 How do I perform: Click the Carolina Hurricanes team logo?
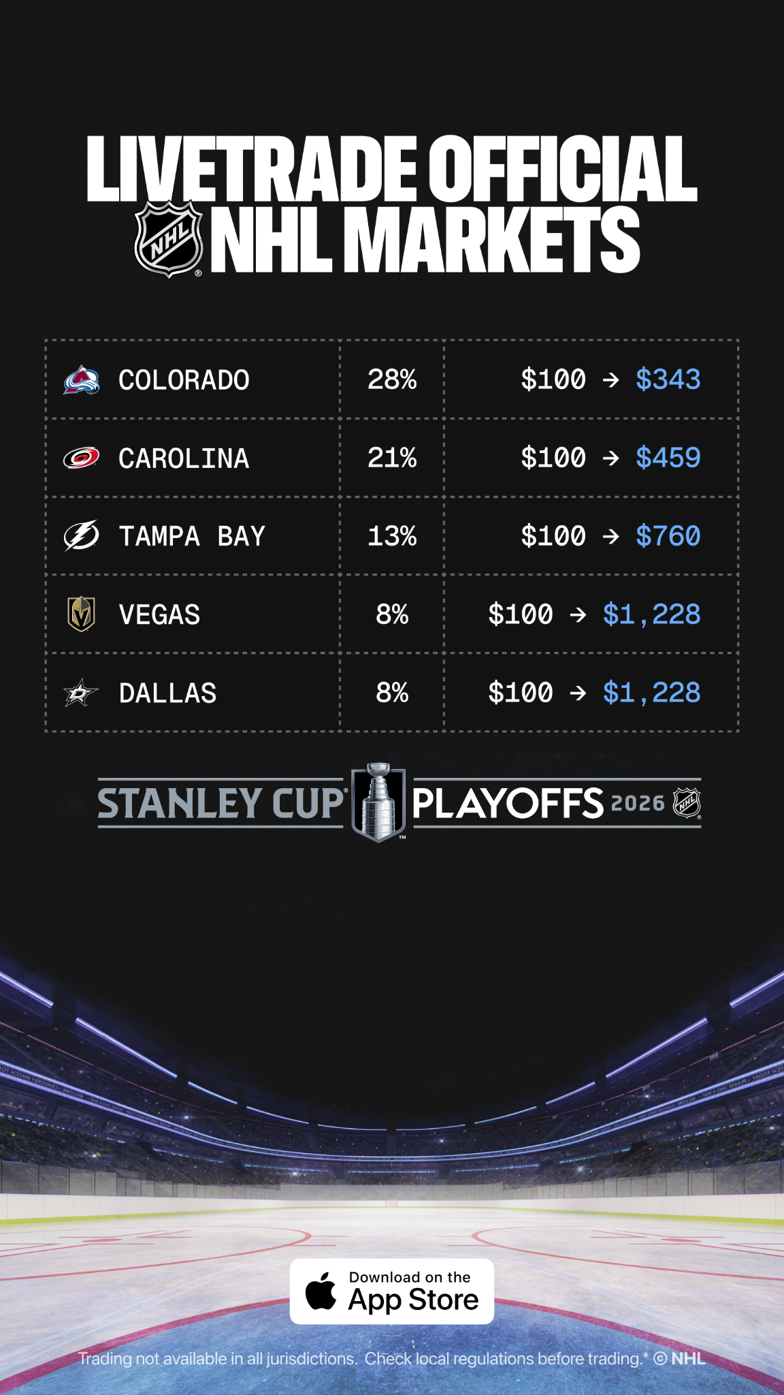[x=82, y=458]
